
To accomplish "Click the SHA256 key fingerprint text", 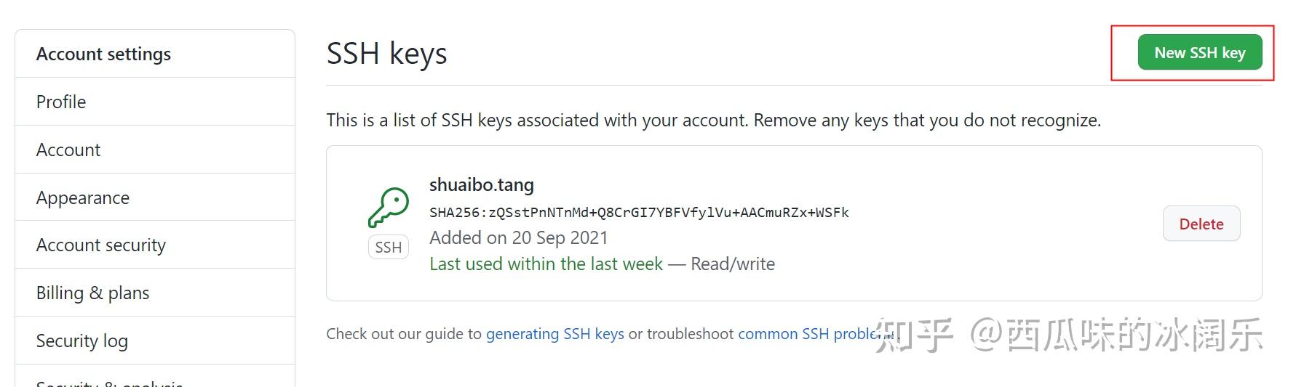I will pos(639,213).
